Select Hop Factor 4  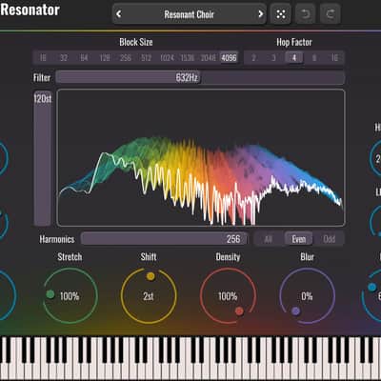tap(294, 58)
